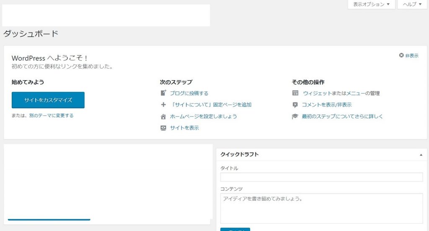Open the 別のテーマに変更する link
The width and height of the screenshot is (429, 231).
pos(52,116)
